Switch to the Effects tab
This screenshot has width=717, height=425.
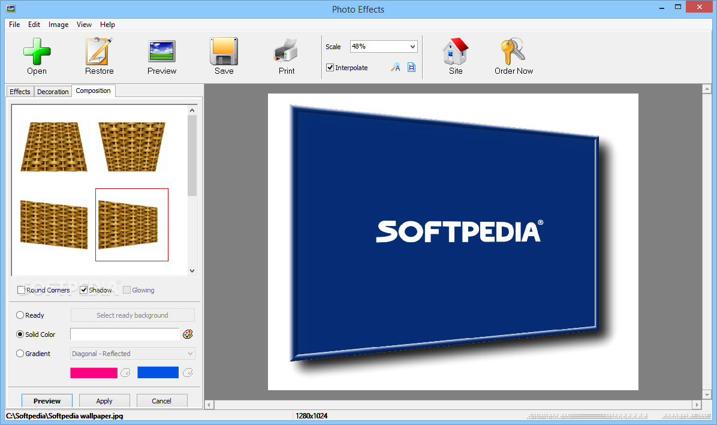[20, 91]
